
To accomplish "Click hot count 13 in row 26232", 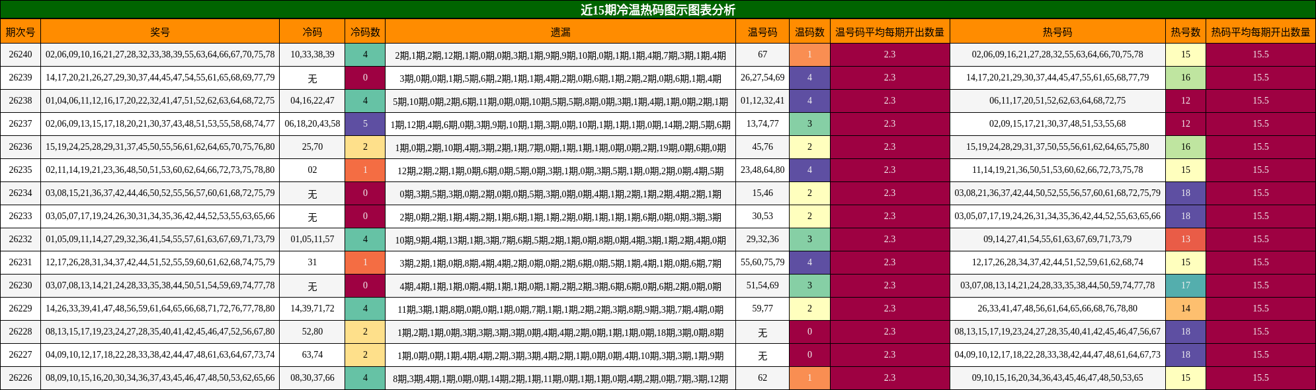I will [x=1186, y=240].
